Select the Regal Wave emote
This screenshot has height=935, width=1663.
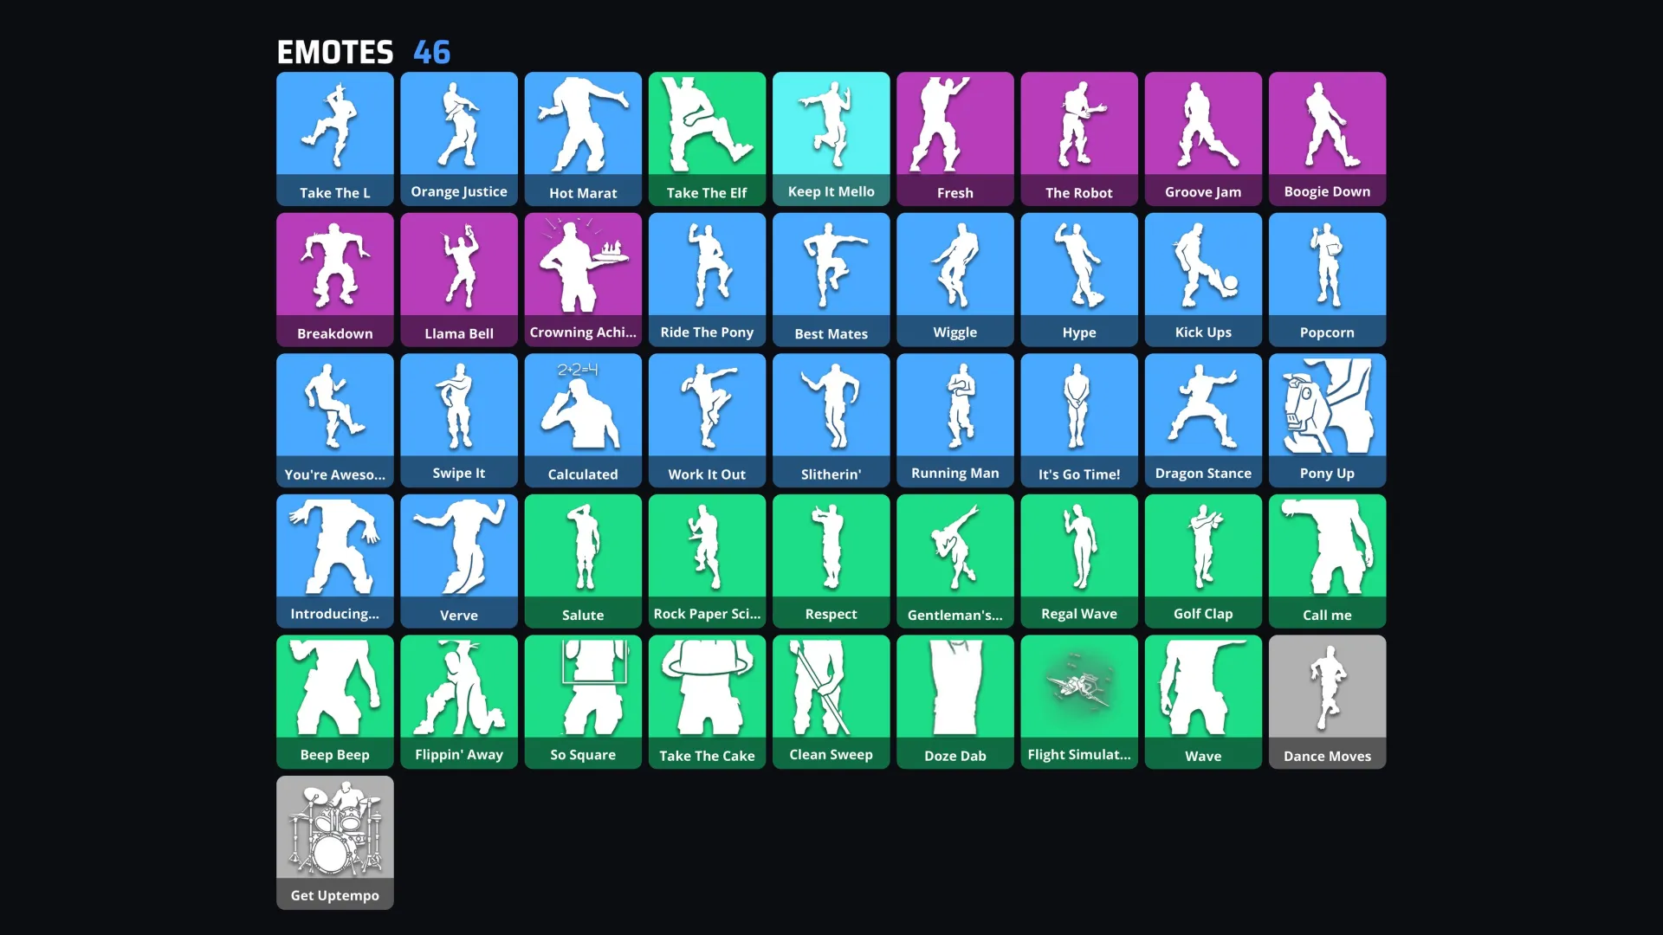click(1079, 561)
